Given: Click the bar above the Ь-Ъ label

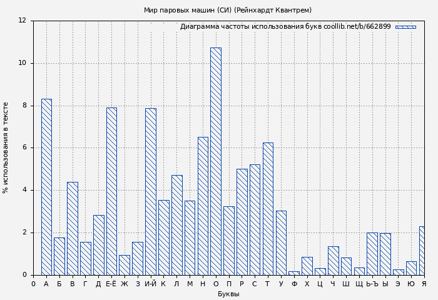Looking at the screenshot, I should point(372,254).
